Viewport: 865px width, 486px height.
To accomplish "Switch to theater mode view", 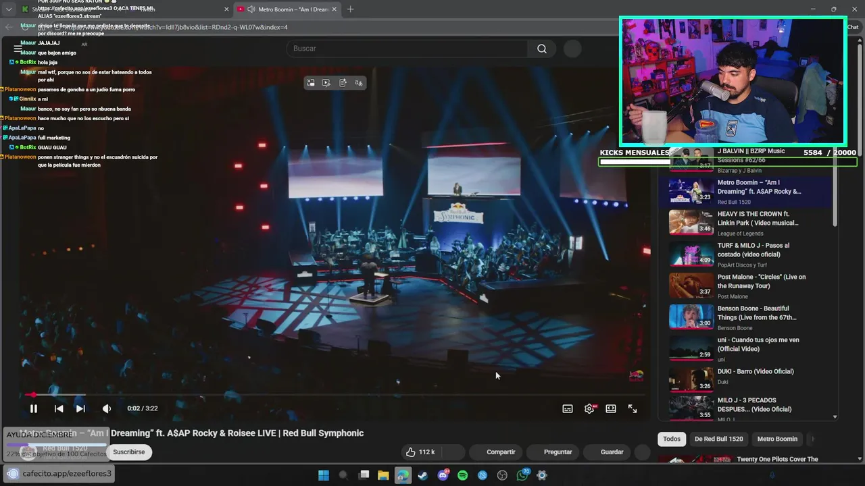I will pyautogui.click(x=611, y=408).
